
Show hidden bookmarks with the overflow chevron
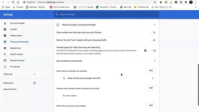coord(196,7)
